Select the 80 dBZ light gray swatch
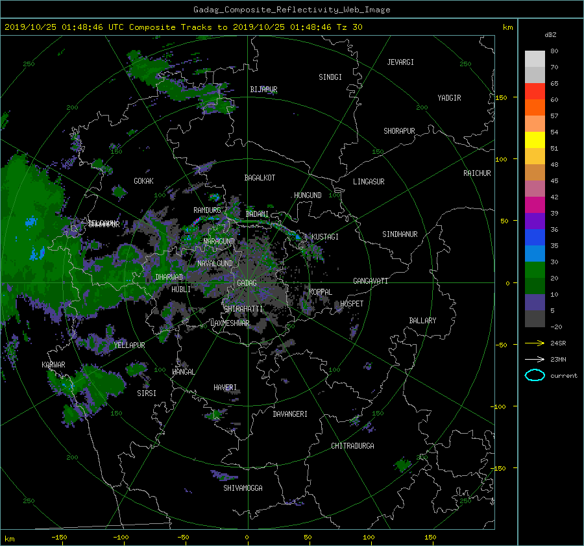The height and width of the screenshot is (546, 584). click(x=535, y=58)
